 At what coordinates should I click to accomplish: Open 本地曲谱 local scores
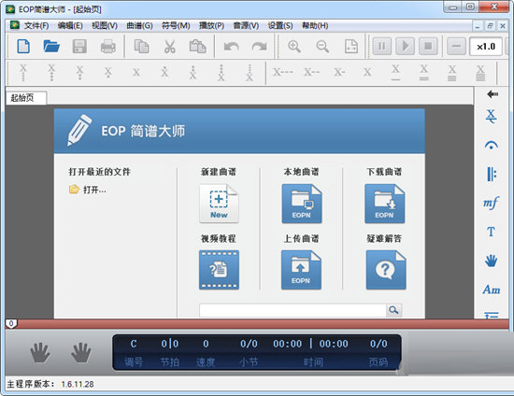302,204
